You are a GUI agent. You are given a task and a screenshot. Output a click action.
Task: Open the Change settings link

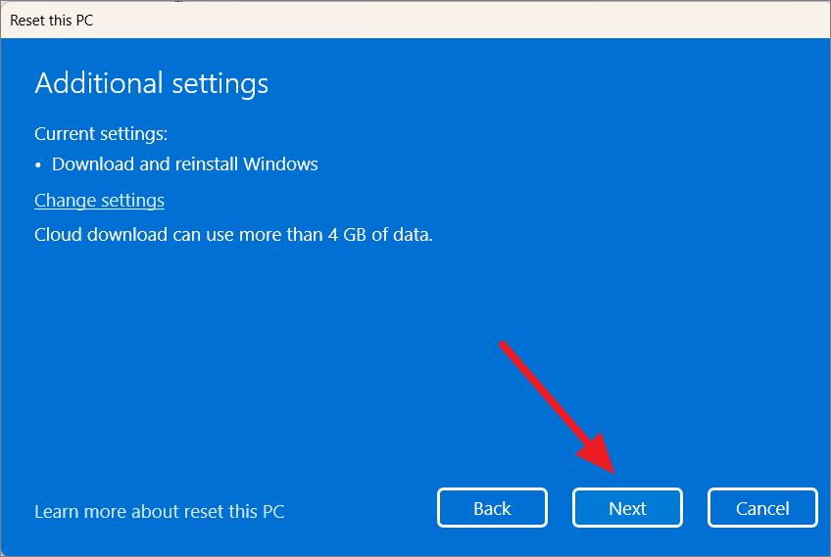(x=99, y=201)
